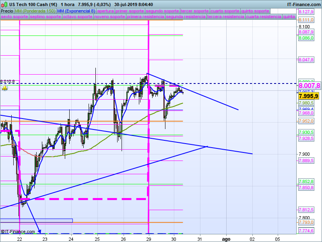This screenshot has width=322, height=242.
Task: Click the large magenta 8.007,8 price label
Action: coord(309,86)
